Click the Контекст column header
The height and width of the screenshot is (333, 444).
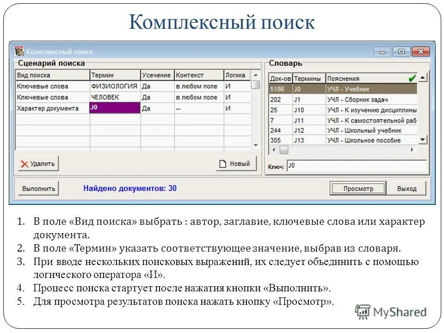[199, 75]
